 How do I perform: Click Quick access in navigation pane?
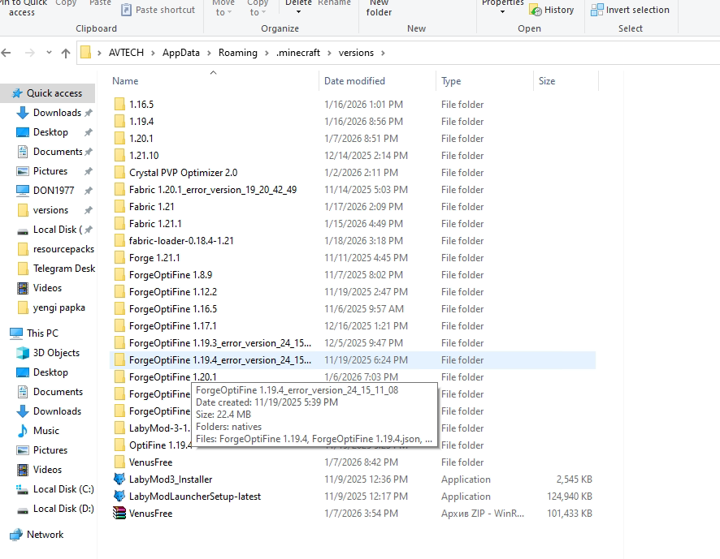pyautogui.click(x=54, y=93)
